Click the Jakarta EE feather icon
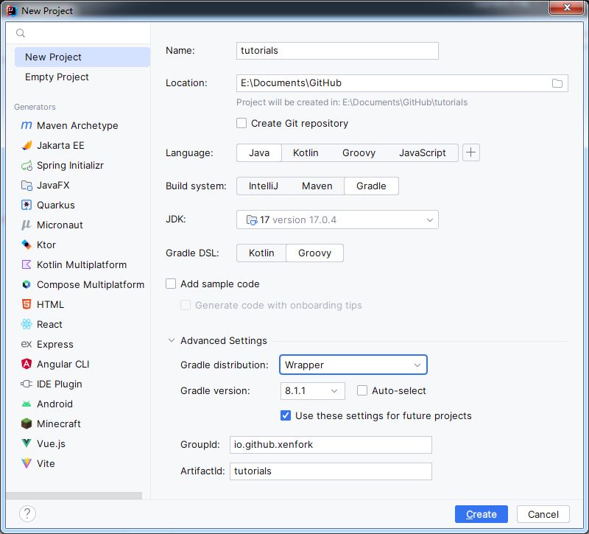The image size is (589, 534). coord(27,145)
